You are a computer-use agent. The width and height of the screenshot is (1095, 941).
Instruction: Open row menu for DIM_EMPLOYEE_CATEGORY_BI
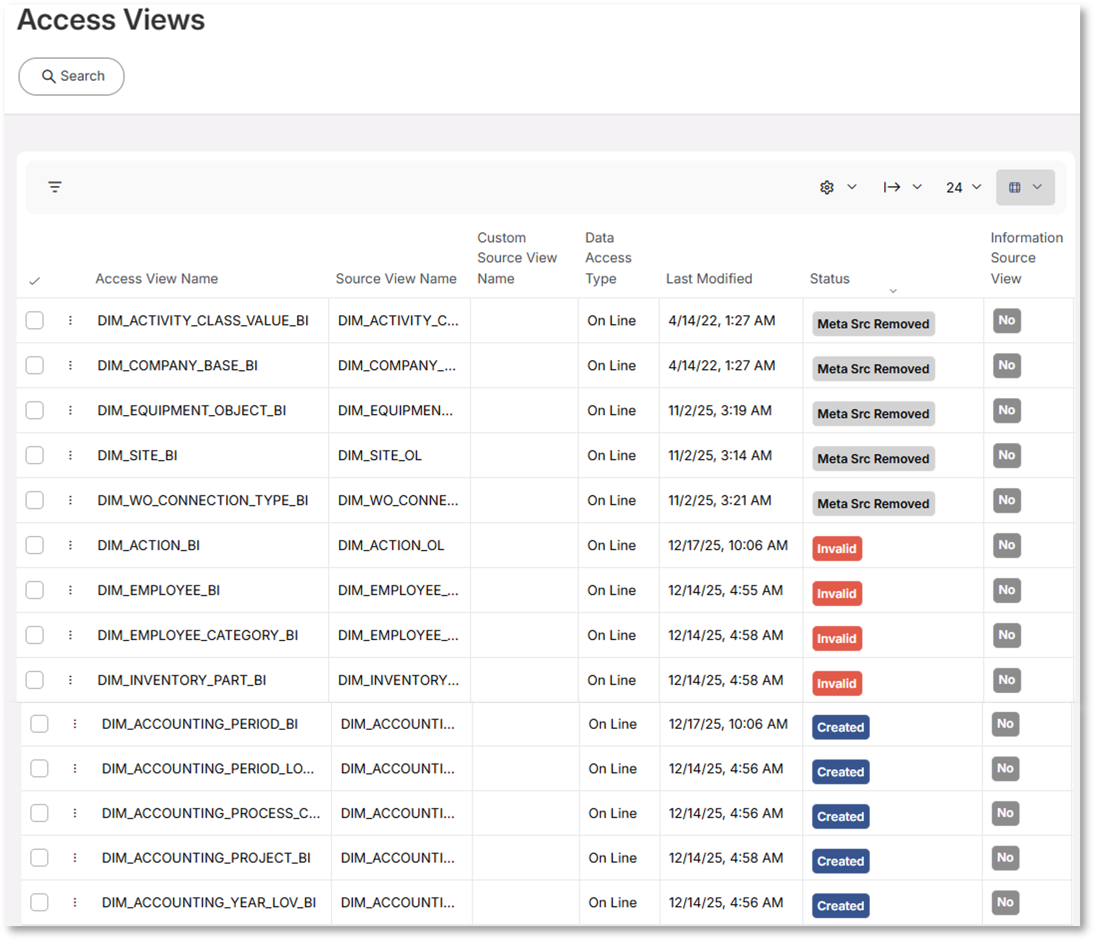click(70, 635)
